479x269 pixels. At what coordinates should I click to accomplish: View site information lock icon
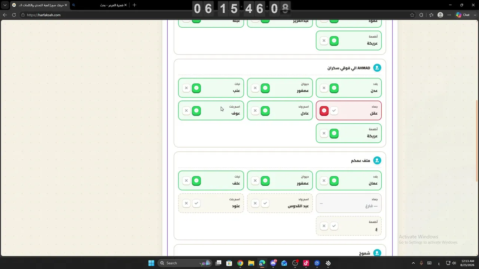coord(23,15)
